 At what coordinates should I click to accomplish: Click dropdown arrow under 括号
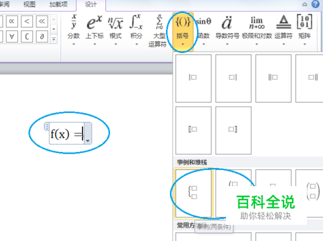[x=183, y=44]
